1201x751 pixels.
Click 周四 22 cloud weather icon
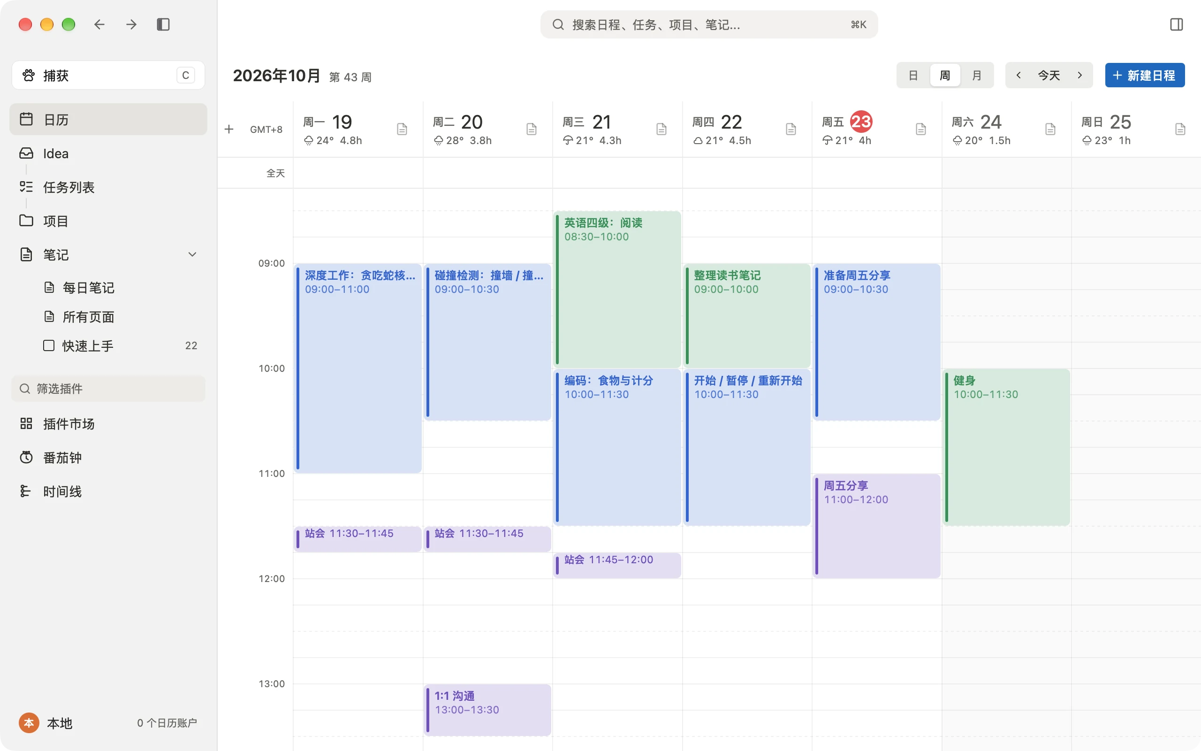pyautogui.click(x=698, y=140)
